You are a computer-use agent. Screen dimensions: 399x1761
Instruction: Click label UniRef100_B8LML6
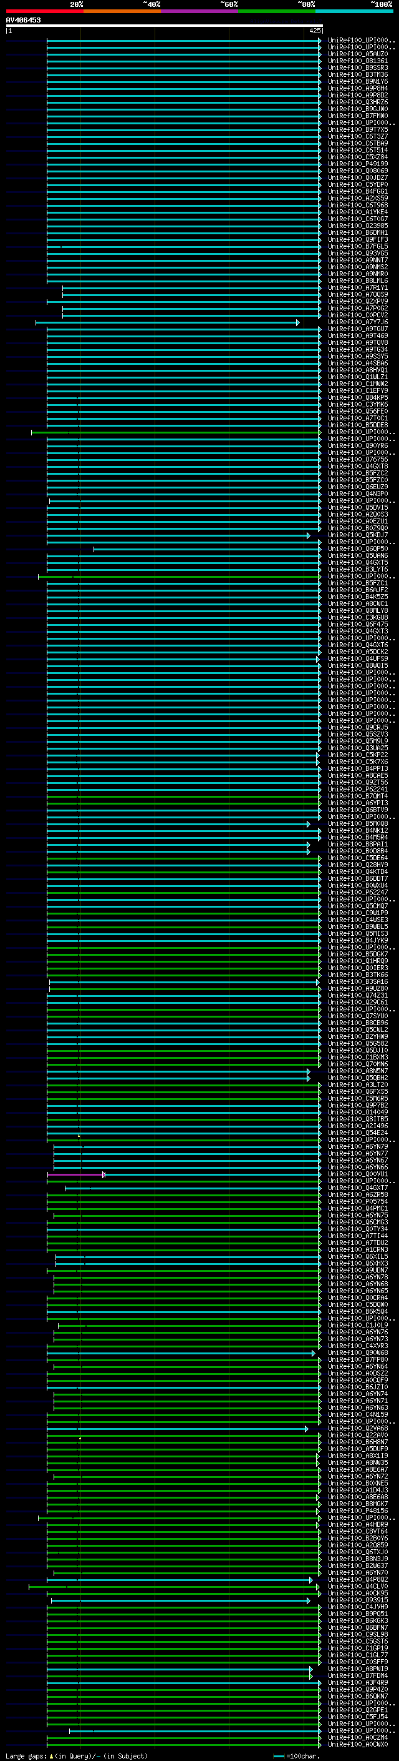358,280
